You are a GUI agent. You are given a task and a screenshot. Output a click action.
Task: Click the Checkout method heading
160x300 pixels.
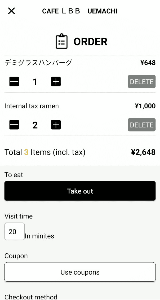(31, 297)
